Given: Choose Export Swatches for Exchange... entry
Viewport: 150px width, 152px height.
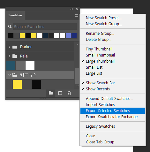Looking at the screenshot, I should click(113, 117).
